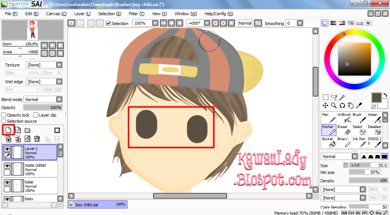Open the size multiplier dropdown
The image size is (390, 215).
coord(345,165)
